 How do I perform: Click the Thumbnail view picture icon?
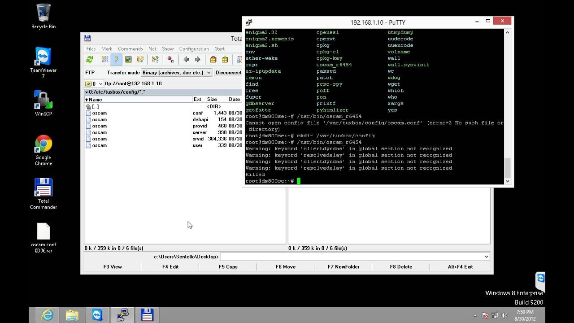point(128,59)
